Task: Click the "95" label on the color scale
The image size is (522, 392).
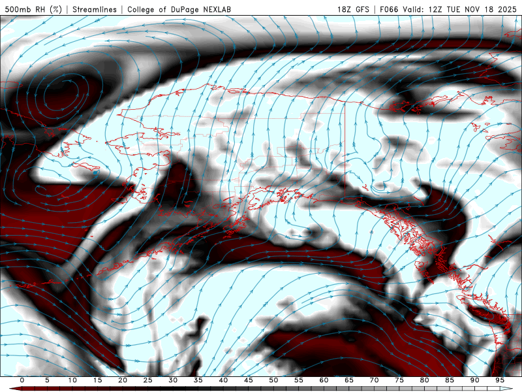Action: click(x=500, y=380)
